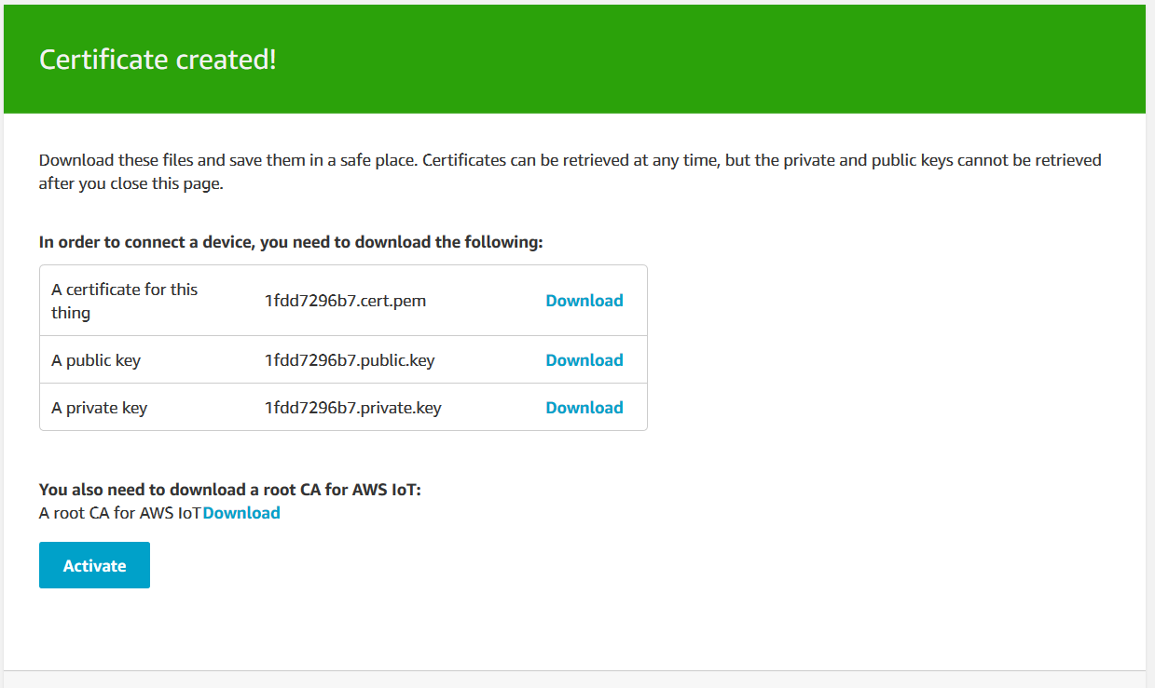Download the private key file
The height and width of the screenshot is (688, 1155).
click(584, 408)
